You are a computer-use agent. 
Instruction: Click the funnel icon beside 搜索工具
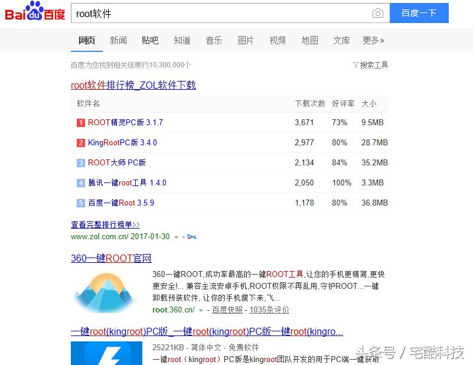point(355,65)
